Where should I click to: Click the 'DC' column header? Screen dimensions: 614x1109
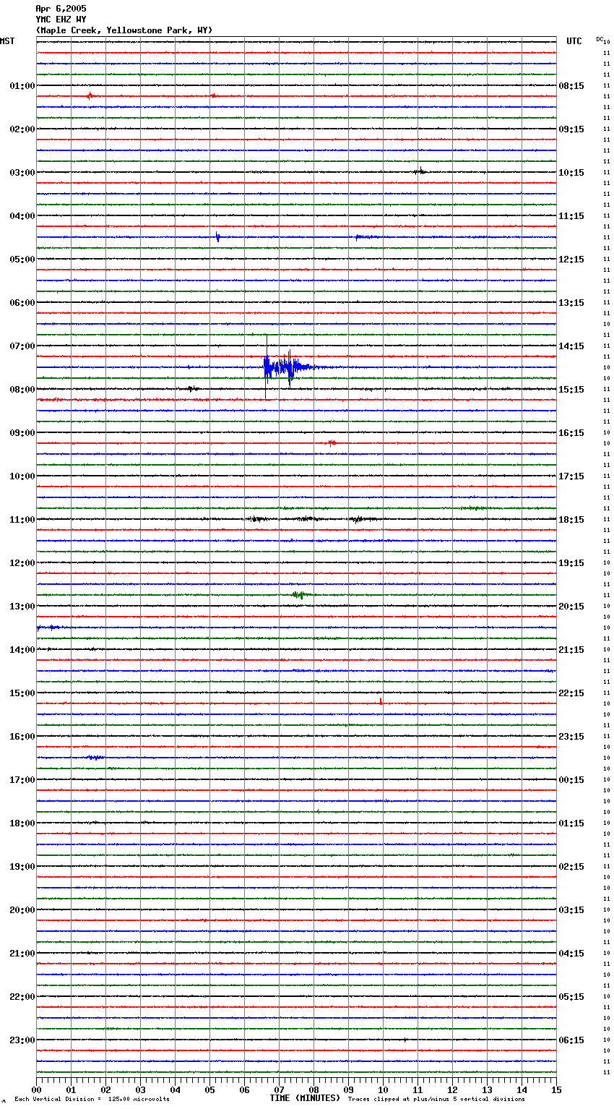pos(600,39)
